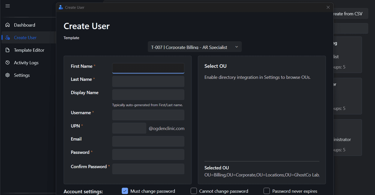Focus the First Name field
This screenshot has width=375, height=195.
(148, 68)
